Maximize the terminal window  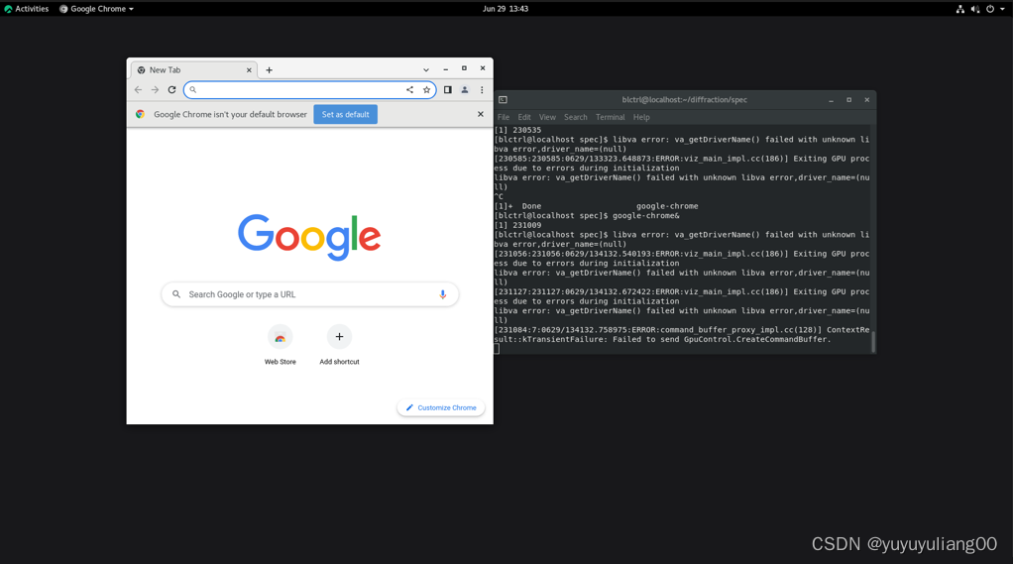(x=848, y=100)
